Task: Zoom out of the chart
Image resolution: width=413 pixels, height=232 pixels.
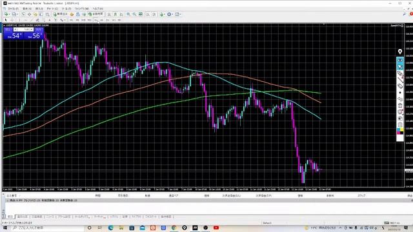Action: (134, 14)
